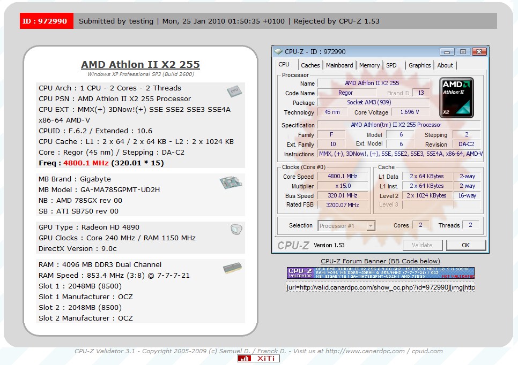Show the About tab
Viewport: 518px width, 365px height.
tap(445, 65)
